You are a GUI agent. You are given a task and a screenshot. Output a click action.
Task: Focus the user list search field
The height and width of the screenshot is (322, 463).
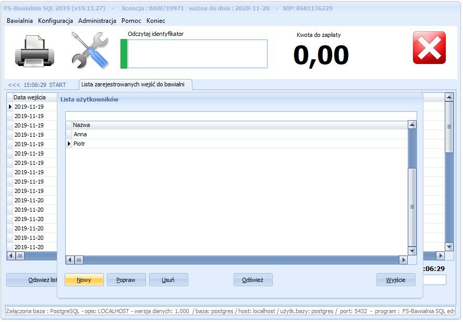pos(241,116)
